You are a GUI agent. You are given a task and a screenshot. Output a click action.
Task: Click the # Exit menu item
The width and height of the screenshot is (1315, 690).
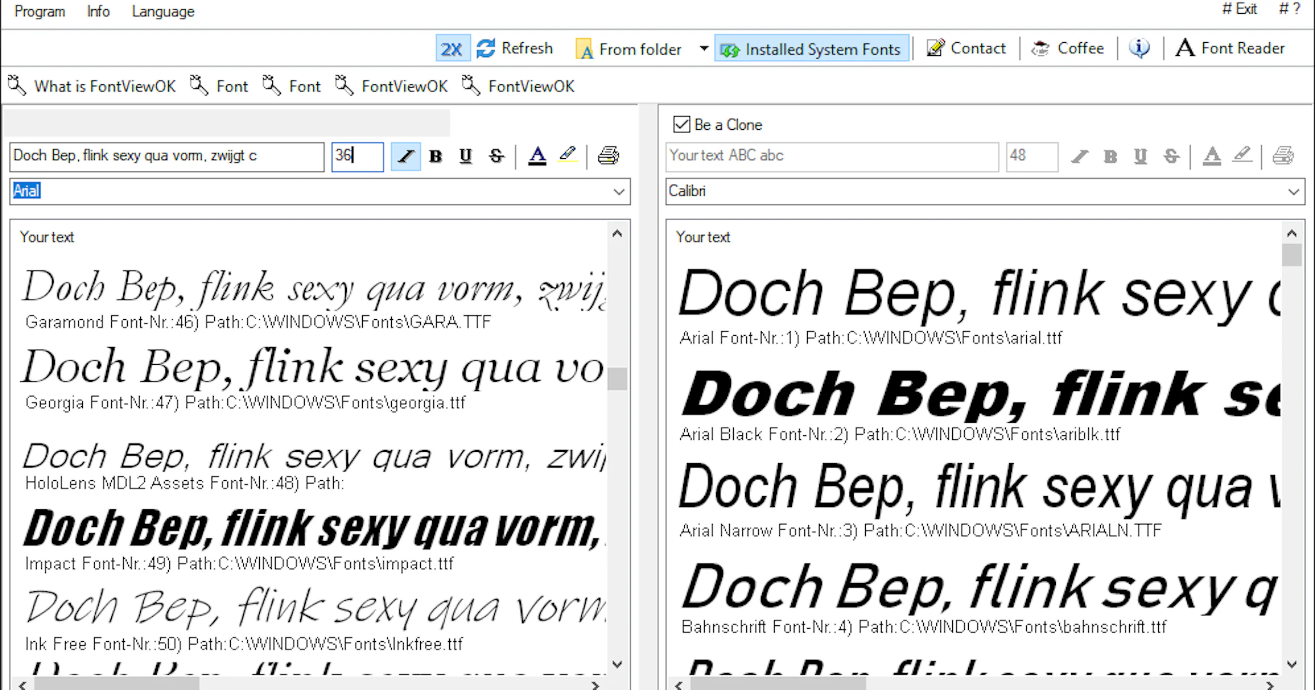1239,9
